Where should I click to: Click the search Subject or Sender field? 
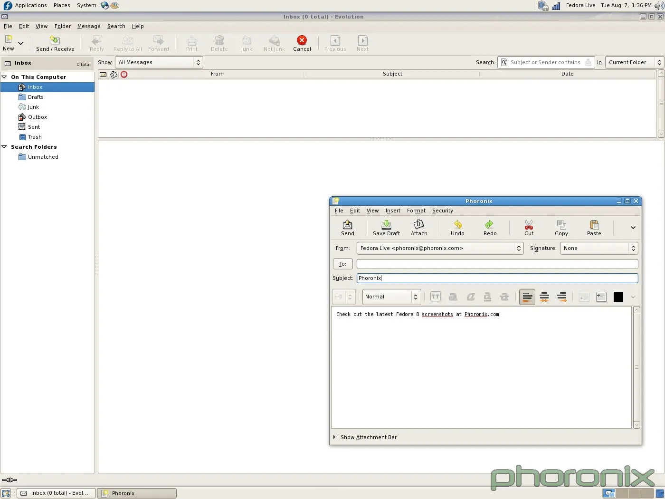point(546,62)
